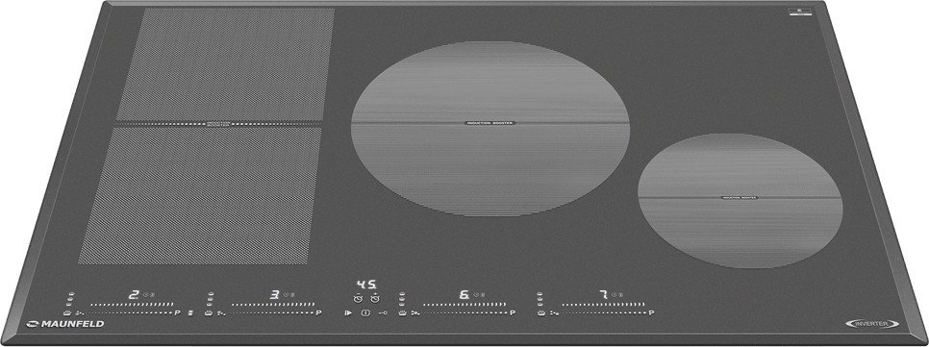Set power on slider under digit 2
The image size is (929, 347).
pyautogui.click(x=132, y=305)
